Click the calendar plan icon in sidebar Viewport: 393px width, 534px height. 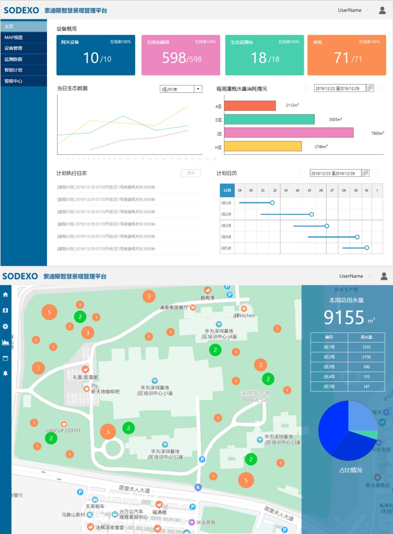tap(5, 358)
